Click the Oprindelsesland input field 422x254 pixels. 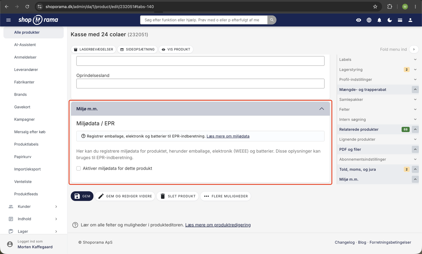click(x=200, y=83)
